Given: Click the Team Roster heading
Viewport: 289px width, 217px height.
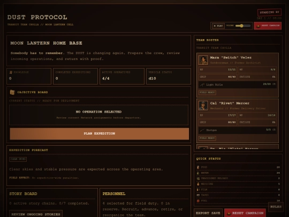Looking at the screenshot, I should click(x=208, y=40).
